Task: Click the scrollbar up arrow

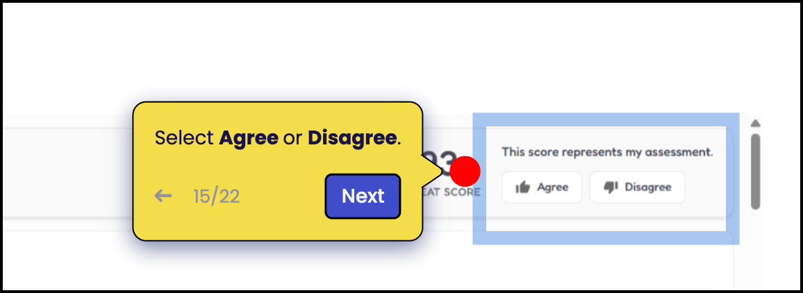Action: 755,124
